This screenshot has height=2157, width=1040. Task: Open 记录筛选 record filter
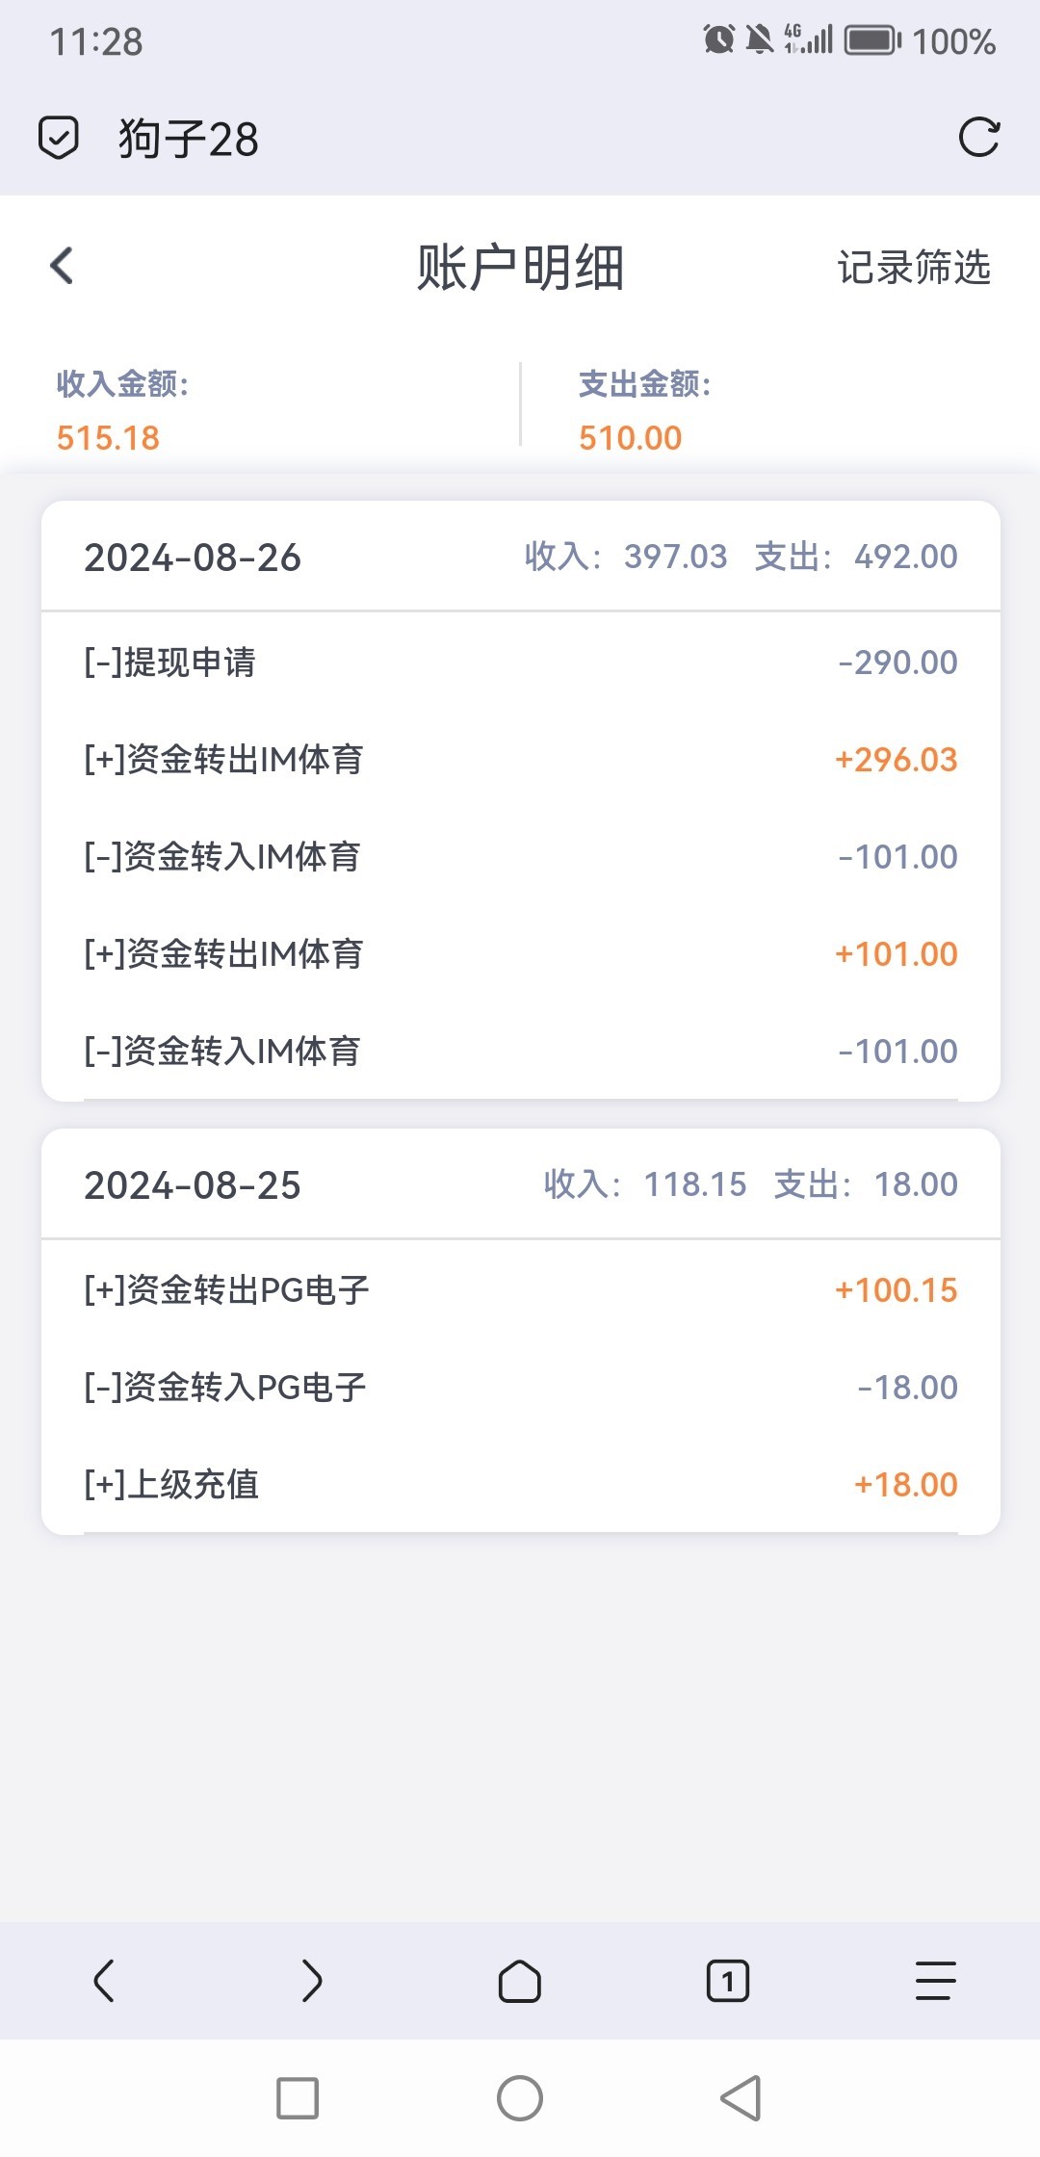point(913,268)
